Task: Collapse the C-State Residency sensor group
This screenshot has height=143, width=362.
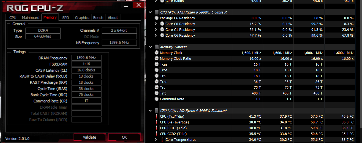Action: 150,12
